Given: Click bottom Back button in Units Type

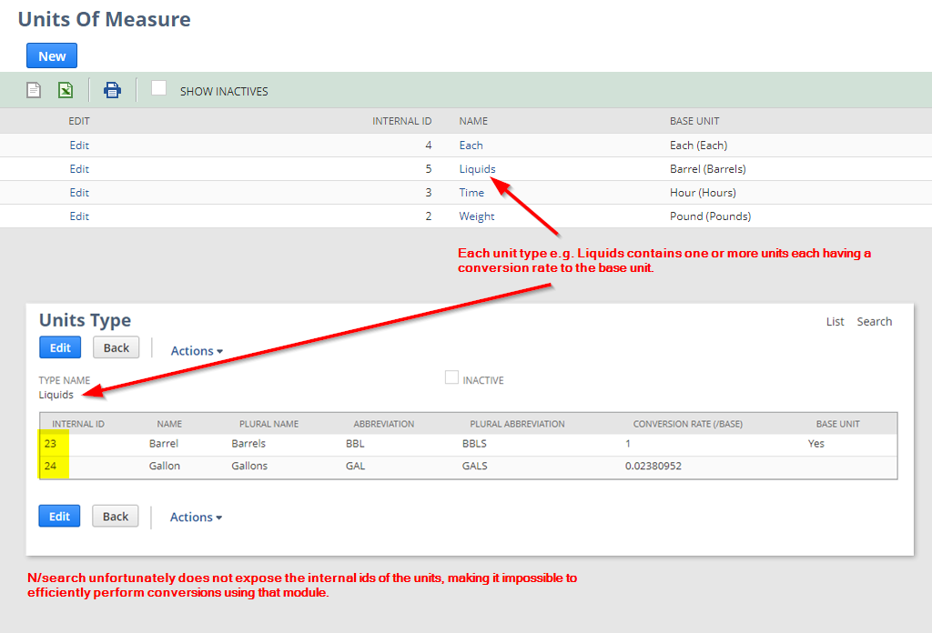Looking at the screenshot, I should [116, 516].
